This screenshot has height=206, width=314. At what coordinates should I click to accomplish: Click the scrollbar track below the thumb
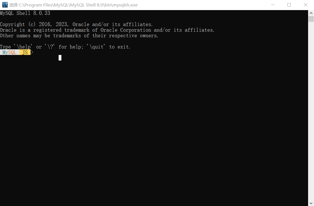click(x=311, y=111)
